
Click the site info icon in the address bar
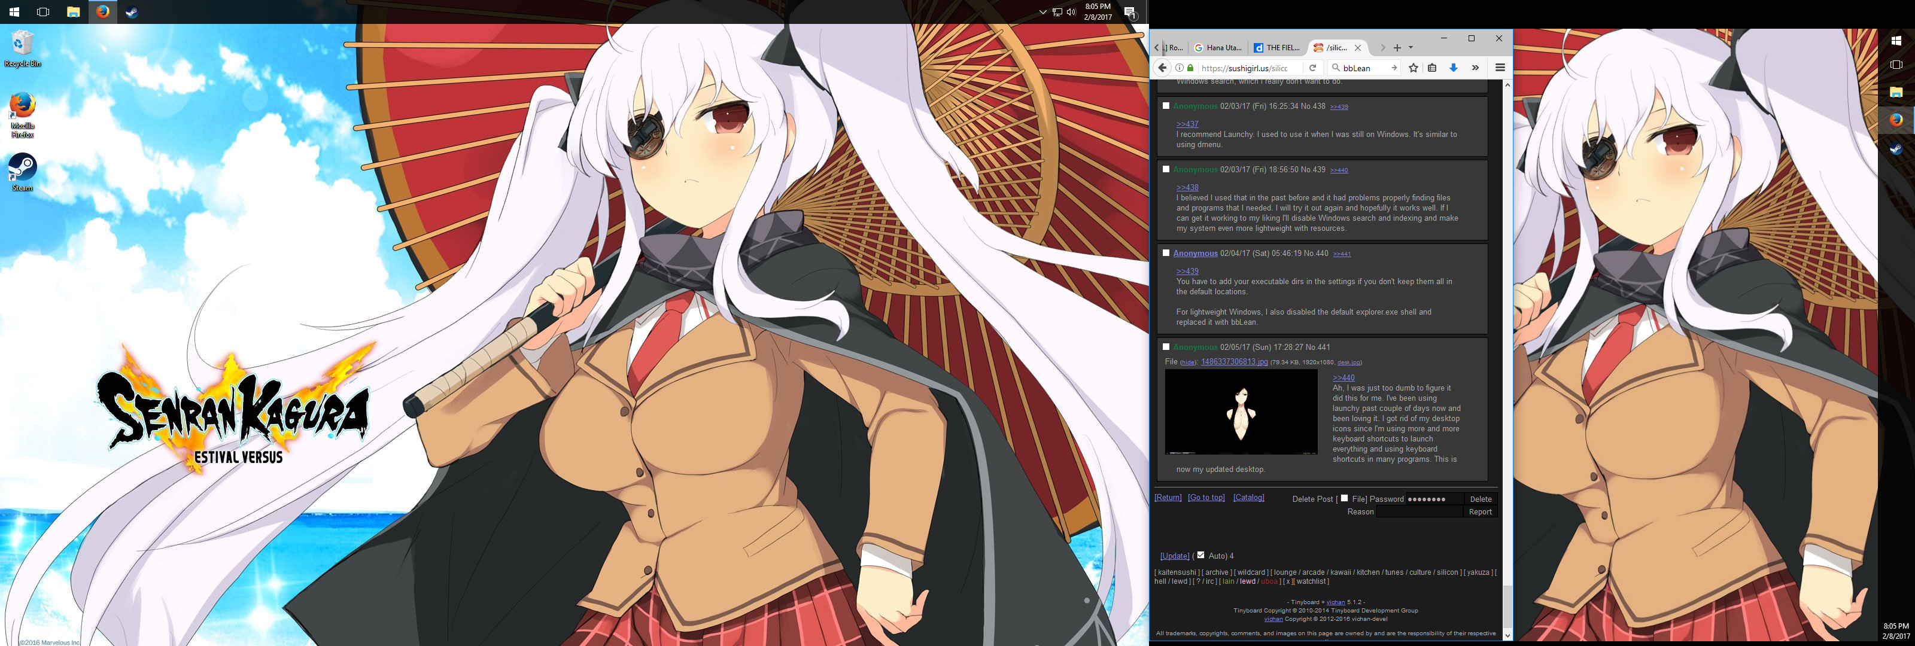click(1179, 68)
